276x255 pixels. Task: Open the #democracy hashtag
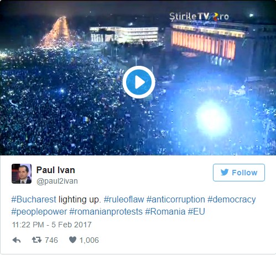[232, 200]
